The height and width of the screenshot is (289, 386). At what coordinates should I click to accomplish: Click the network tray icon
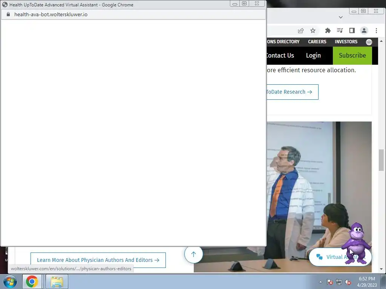(x=339, y=282)
